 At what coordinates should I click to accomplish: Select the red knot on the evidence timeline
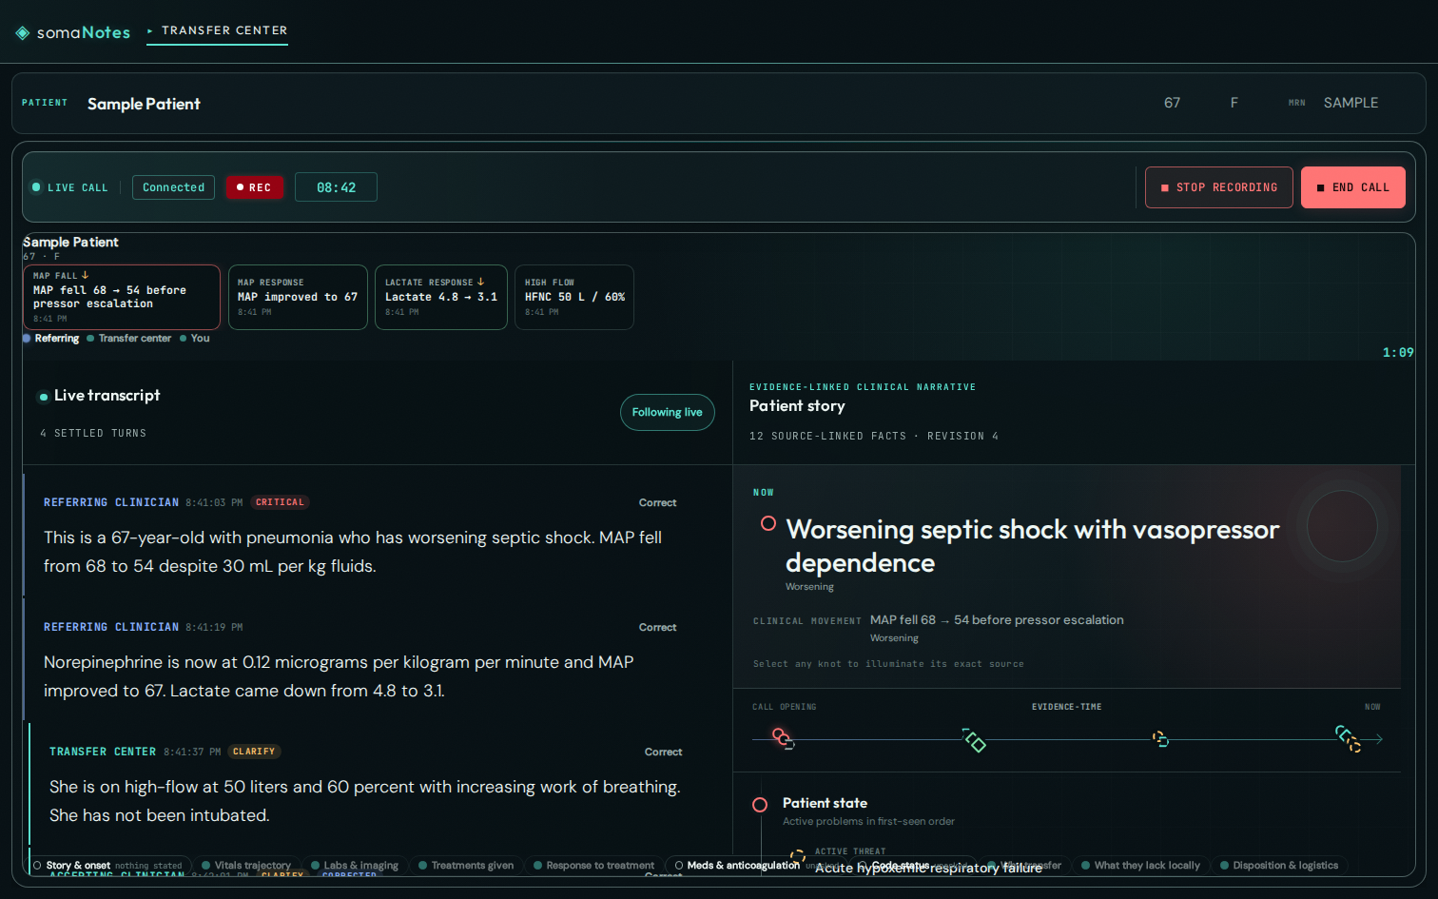(781, 737)
